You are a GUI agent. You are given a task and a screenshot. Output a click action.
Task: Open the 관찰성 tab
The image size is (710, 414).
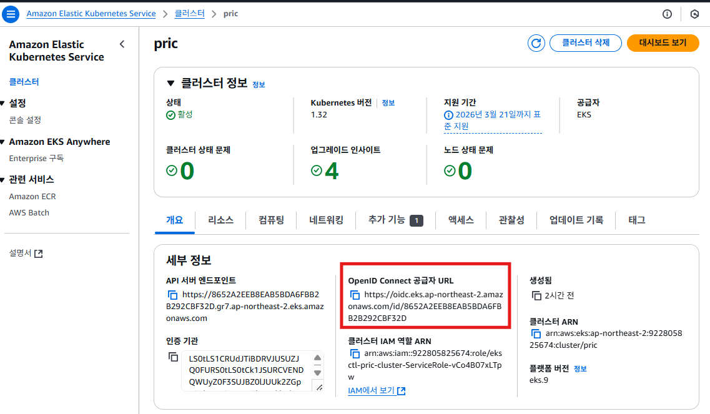(511, 220)
